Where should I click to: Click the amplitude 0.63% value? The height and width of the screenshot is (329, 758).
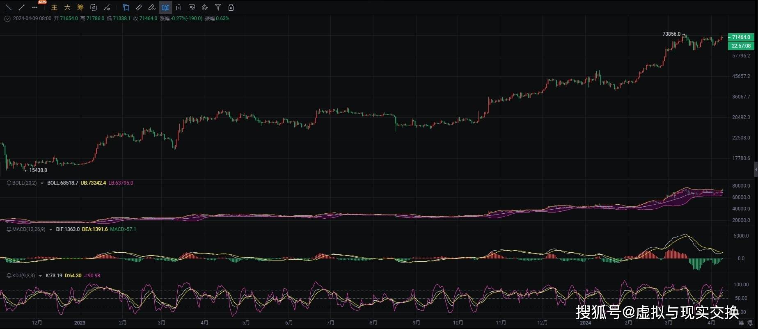click(222, 18)
